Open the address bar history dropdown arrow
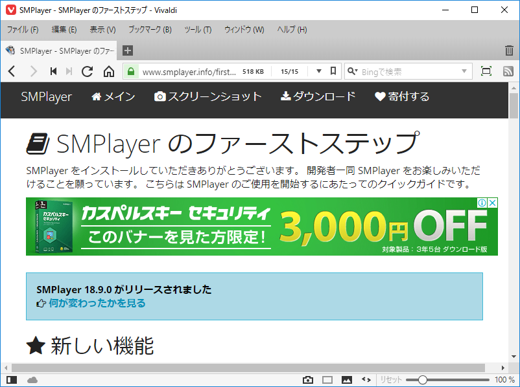Viewport: 520px width, 387px height. pyautogui.click(x=319, y=71)
